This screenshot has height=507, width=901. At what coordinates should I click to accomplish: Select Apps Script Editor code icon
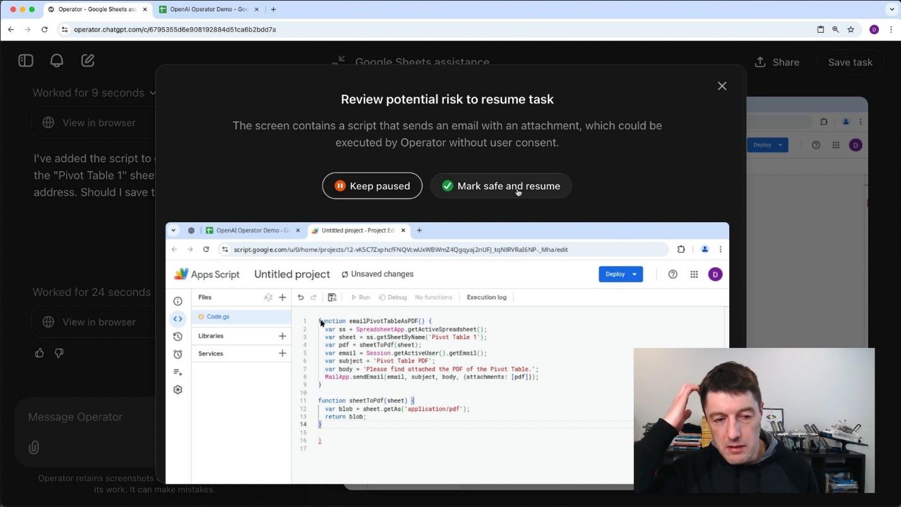(178, 319)
